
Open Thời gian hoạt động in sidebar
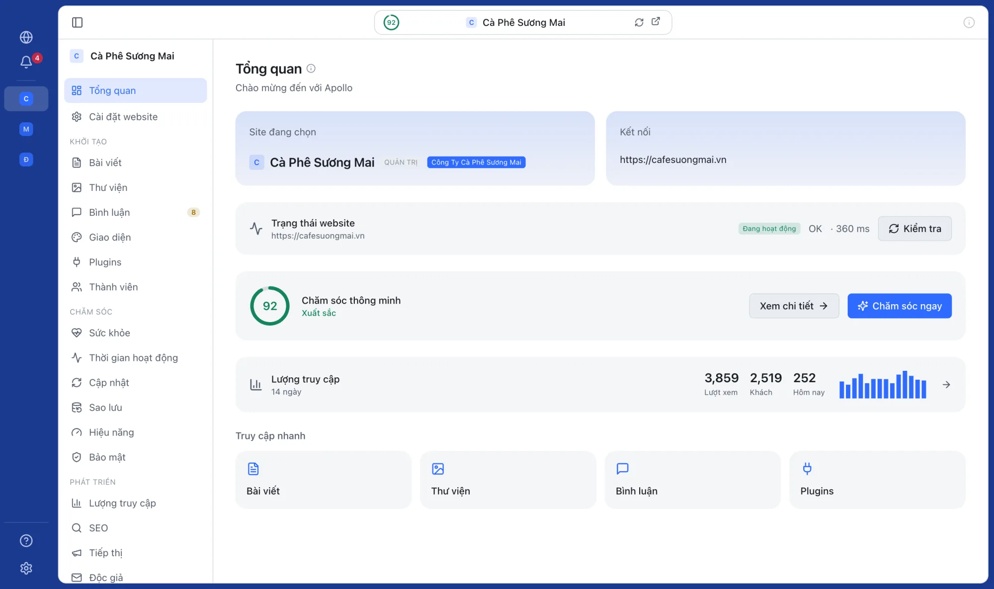[x=136, y=358]
